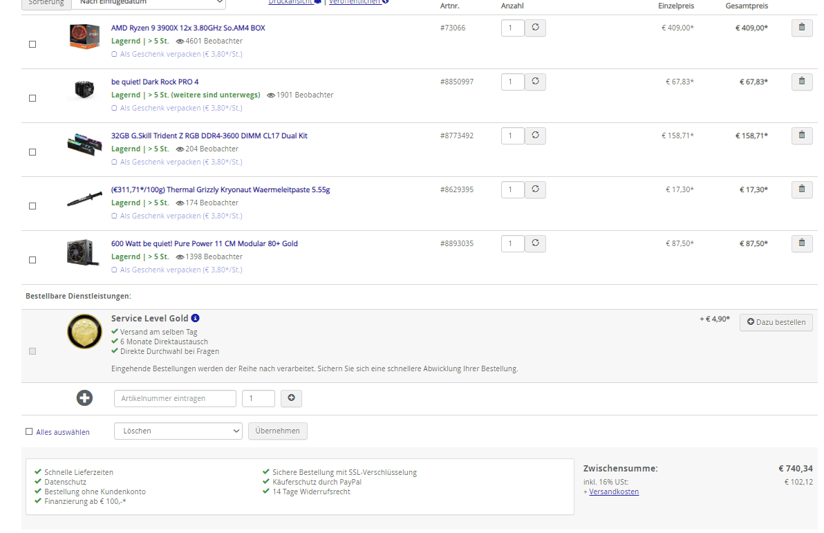Screen dimensions: 824x533
Task: Open Trident Z RGB RAM thumbnail
Action: [84, 144]
